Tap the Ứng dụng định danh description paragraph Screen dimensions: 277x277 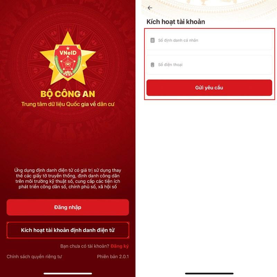tap(68, 178)
